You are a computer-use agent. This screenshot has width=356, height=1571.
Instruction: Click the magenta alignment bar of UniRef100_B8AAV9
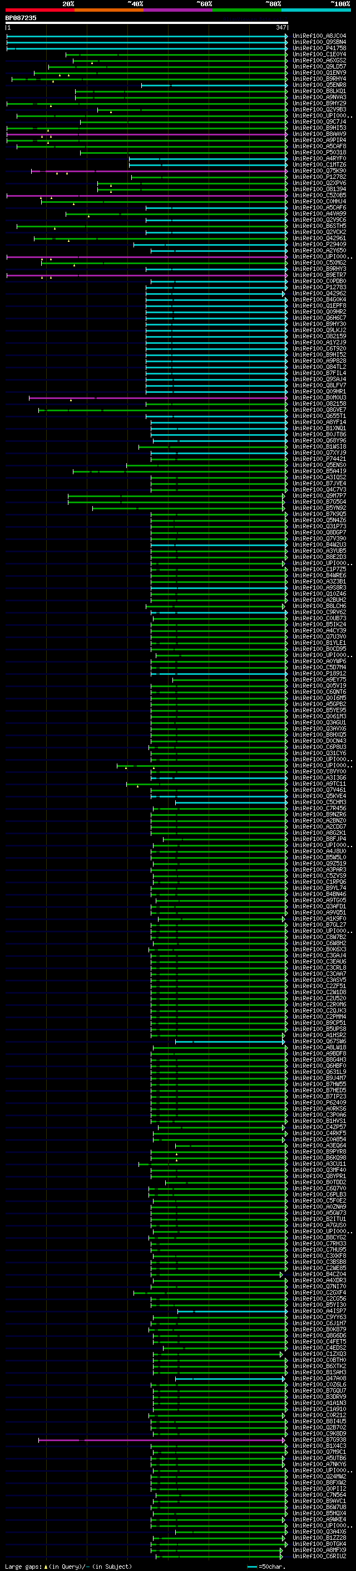coord(146,134)
